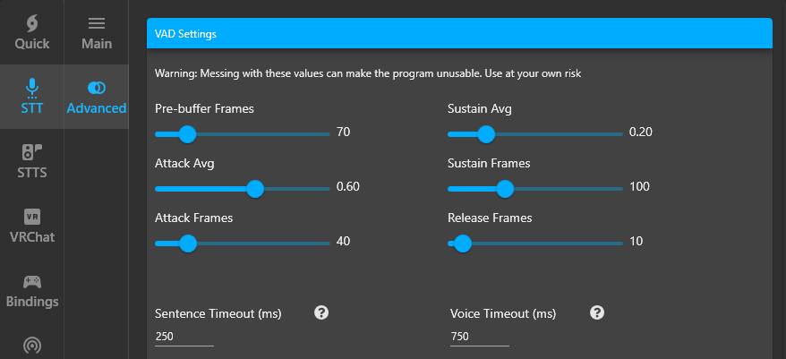Viewport: 786px width, 359px height.
Task: Open the Bindings gamepad icon
Action: point(32,281)
